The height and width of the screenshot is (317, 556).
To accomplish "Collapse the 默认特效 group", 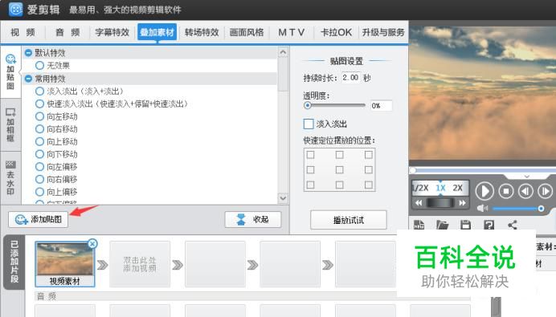I will coord(28,53).
